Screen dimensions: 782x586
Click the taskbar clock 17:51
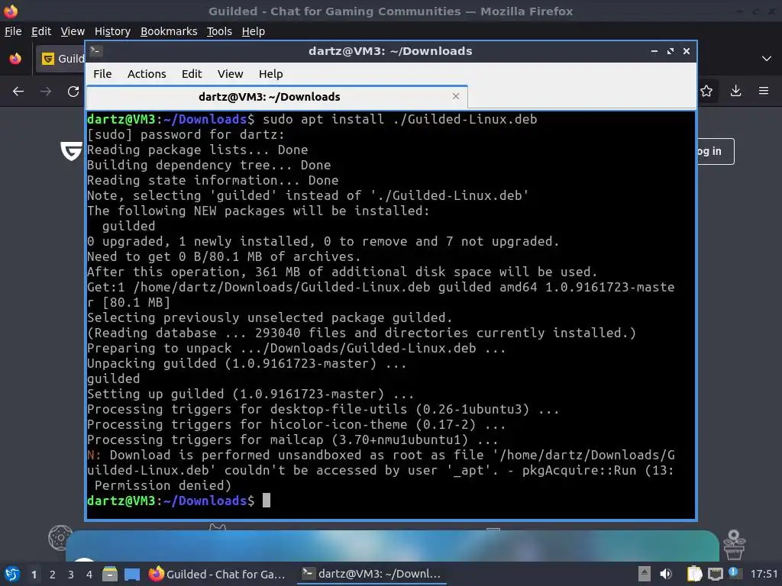click(x=764, y=574)
